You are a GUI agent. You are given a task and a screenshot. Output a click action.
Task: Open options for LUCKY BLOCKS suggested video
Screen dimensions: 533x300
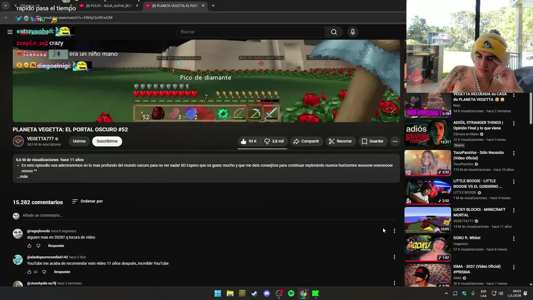tap(514, 210)
